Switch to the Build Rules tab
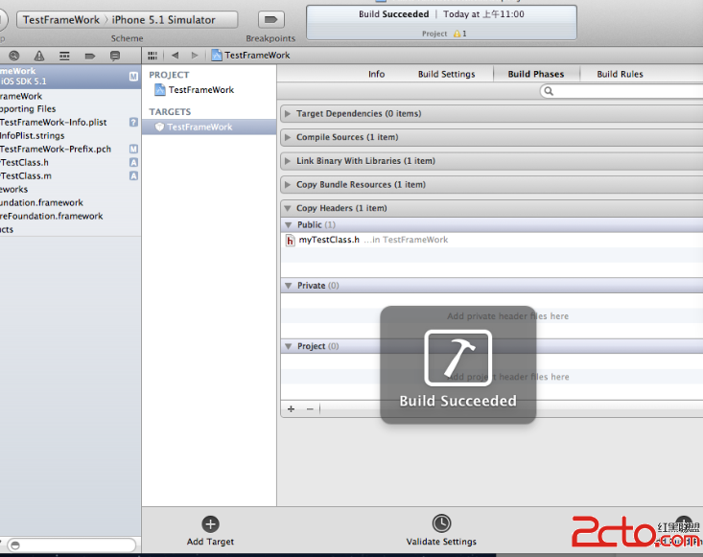 [x=620, y=74]
